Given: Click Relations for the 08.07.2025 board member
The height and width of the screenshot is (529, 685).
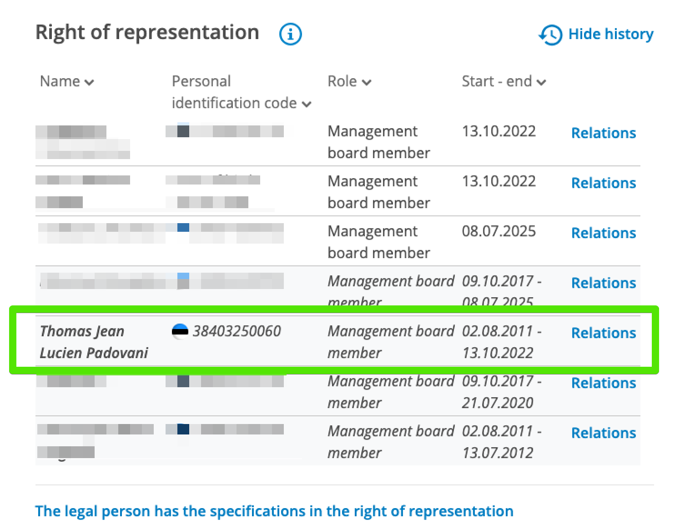Looking at the screenshot, I should [603, 233].
